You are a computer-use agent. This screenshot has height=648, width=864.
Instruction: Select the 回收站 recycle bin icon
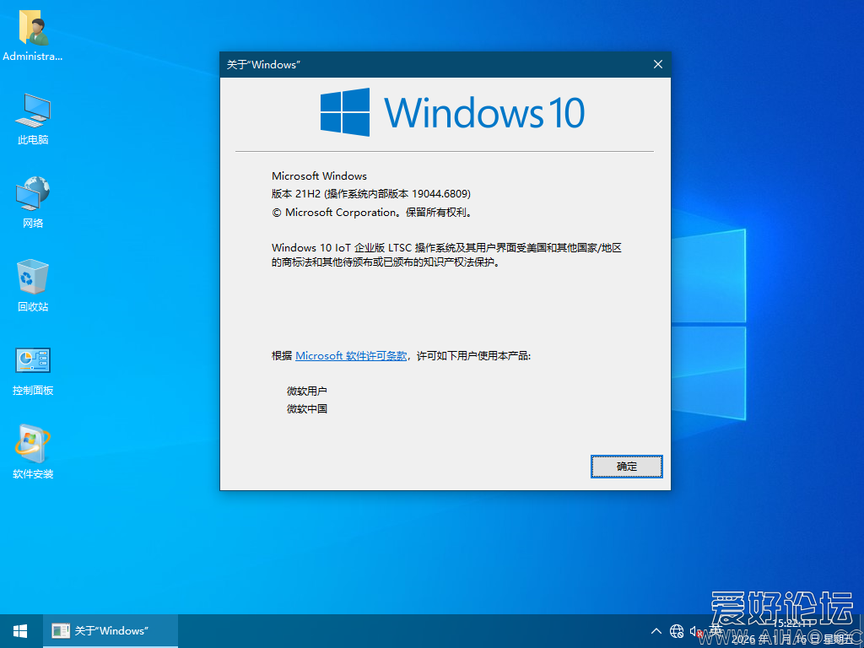click(x=33, y=285)
